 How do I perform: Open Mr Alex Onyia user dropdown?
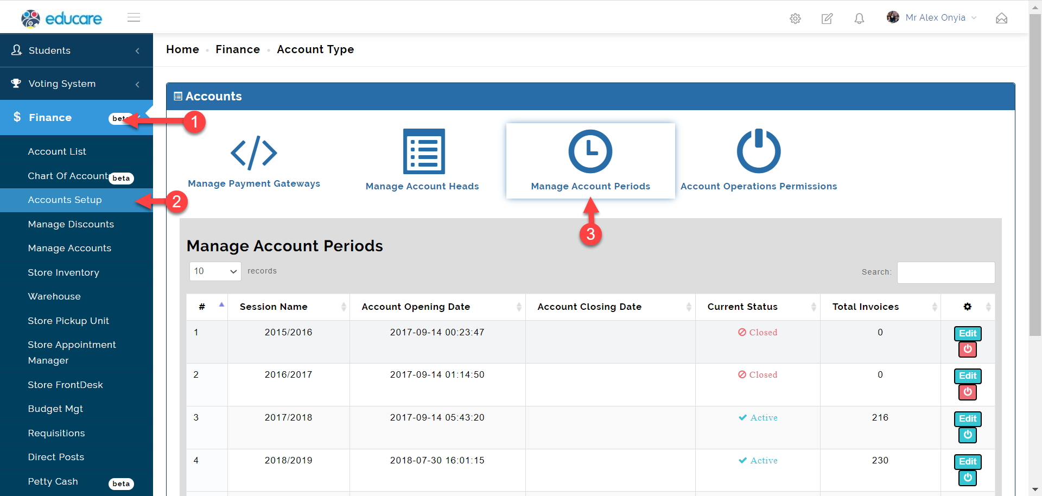point(931,17)
